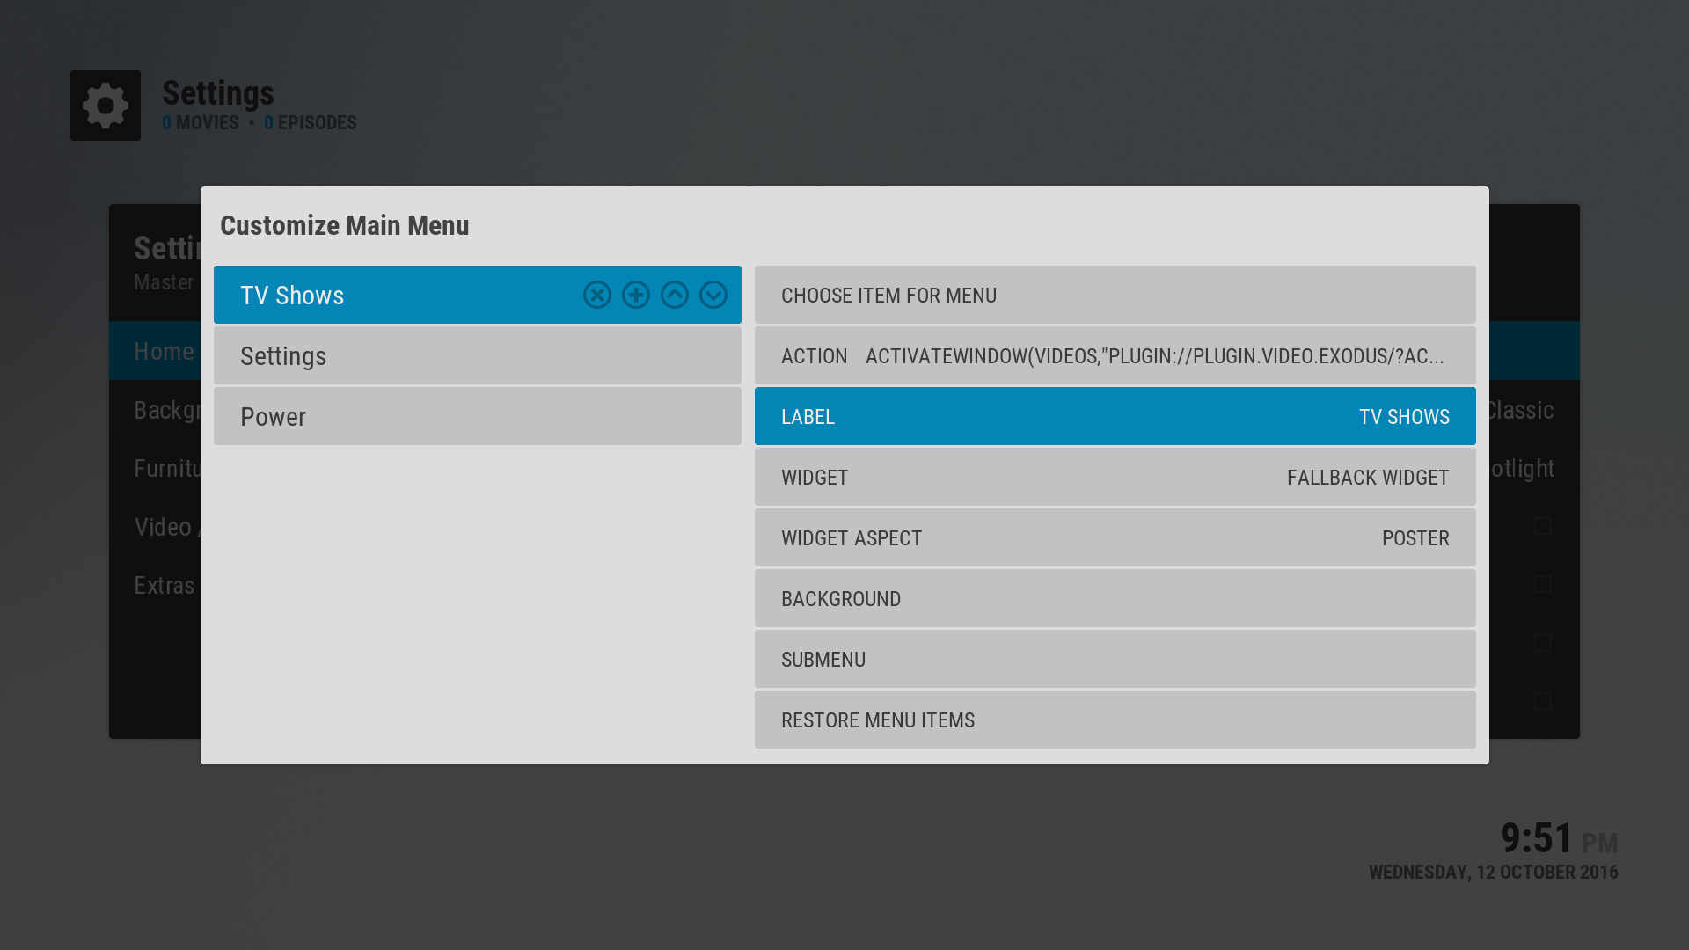Open the Submenu editor
1689x950 pixels.
pyautogui.click(x=1115, y=660)
